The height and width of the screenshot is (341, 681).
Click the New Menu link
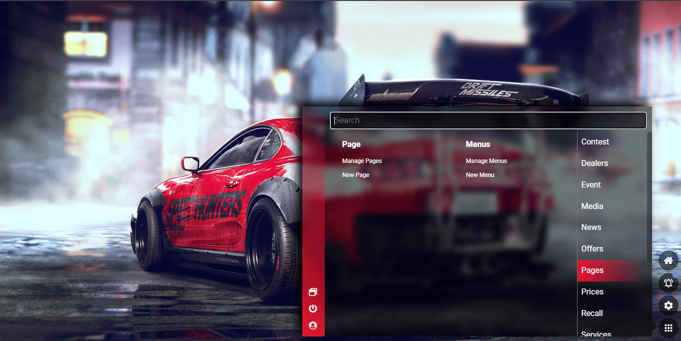[480, 175]
